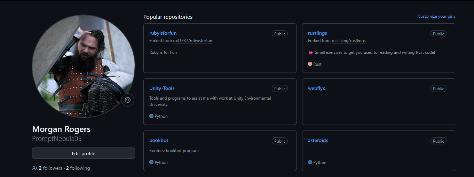Click the Rust language color dot
This screenshot has width=474, height=177.
pyautogui.click(x=310, y=64)
